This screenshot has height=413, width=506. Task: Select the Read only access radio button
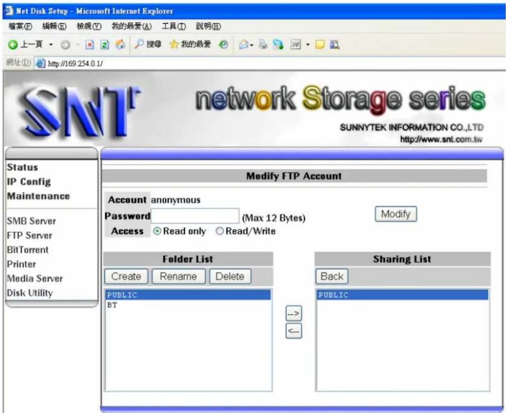pos(157,231)
